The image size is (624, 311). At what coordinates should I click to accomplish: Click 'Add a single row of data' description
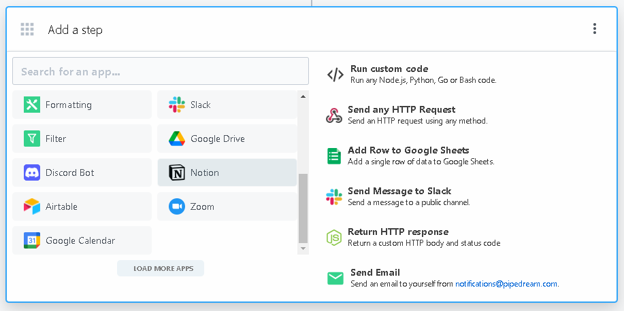[x=421, y=162]
